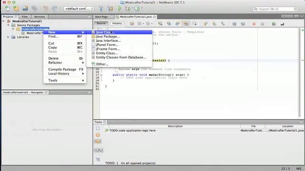Open the default config dropdown

tap(79, 9)
